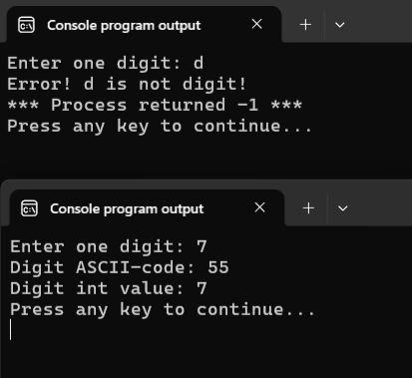This screenshot has width=412, height=378.
Task: Click 'Press any key to continue...' in lower console
Action: coord(163,310)
